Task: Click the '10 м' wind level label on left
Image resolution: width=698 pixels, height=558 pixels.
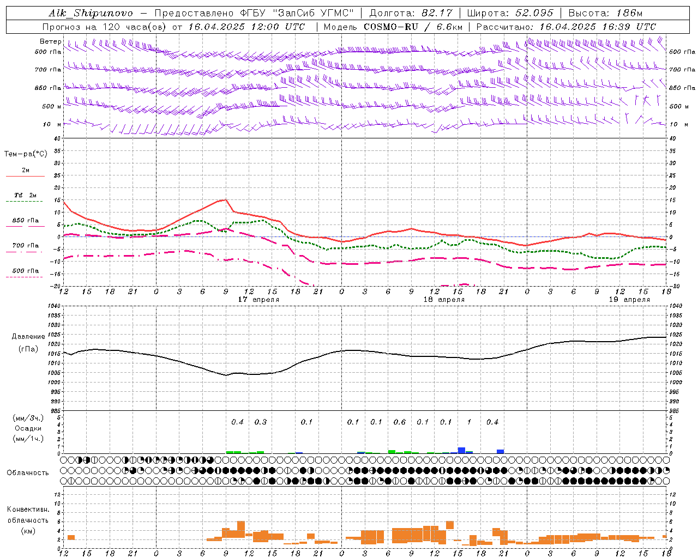Action: pyautogui.click(x=52, y=124)
